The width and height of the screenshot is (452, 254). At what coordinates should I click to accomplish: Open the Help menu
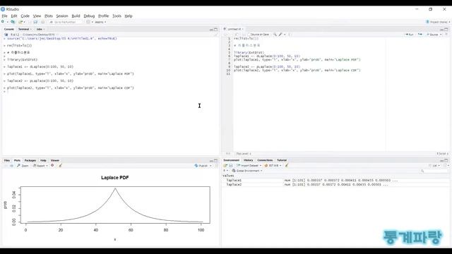tap(129, 16)
